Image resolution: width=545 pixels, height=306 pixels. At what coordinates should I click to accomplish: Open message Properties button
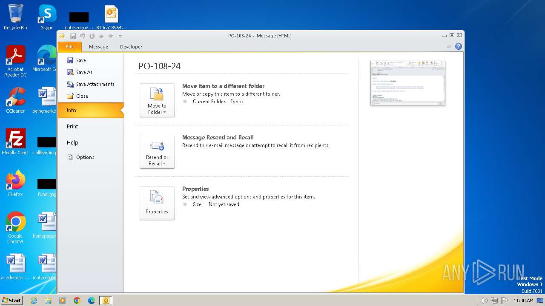157,203
